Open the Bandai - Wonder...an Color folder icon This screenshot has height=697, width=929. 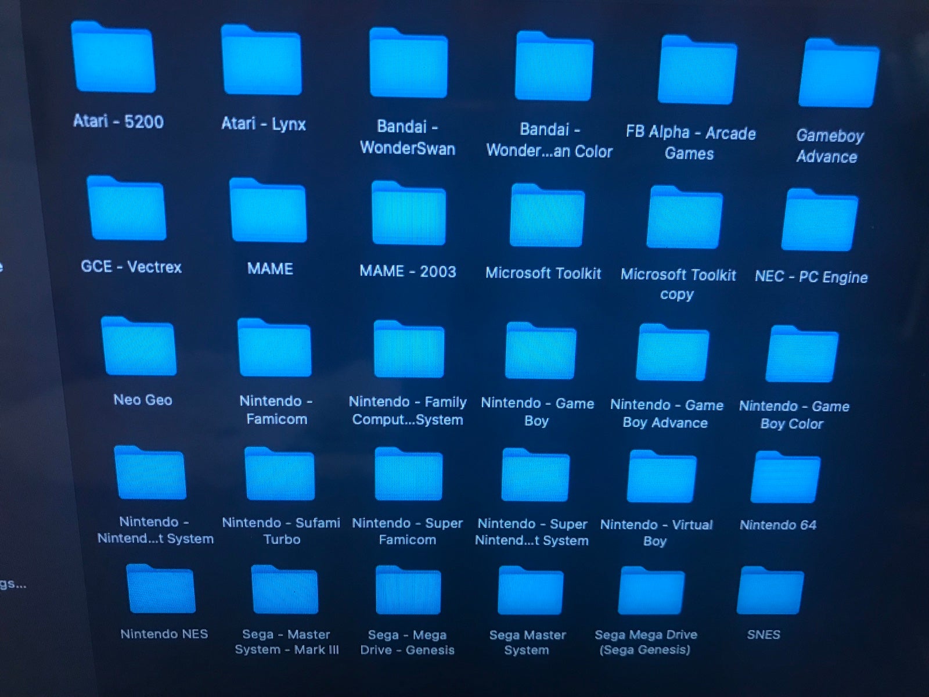(x=554, y=66)
